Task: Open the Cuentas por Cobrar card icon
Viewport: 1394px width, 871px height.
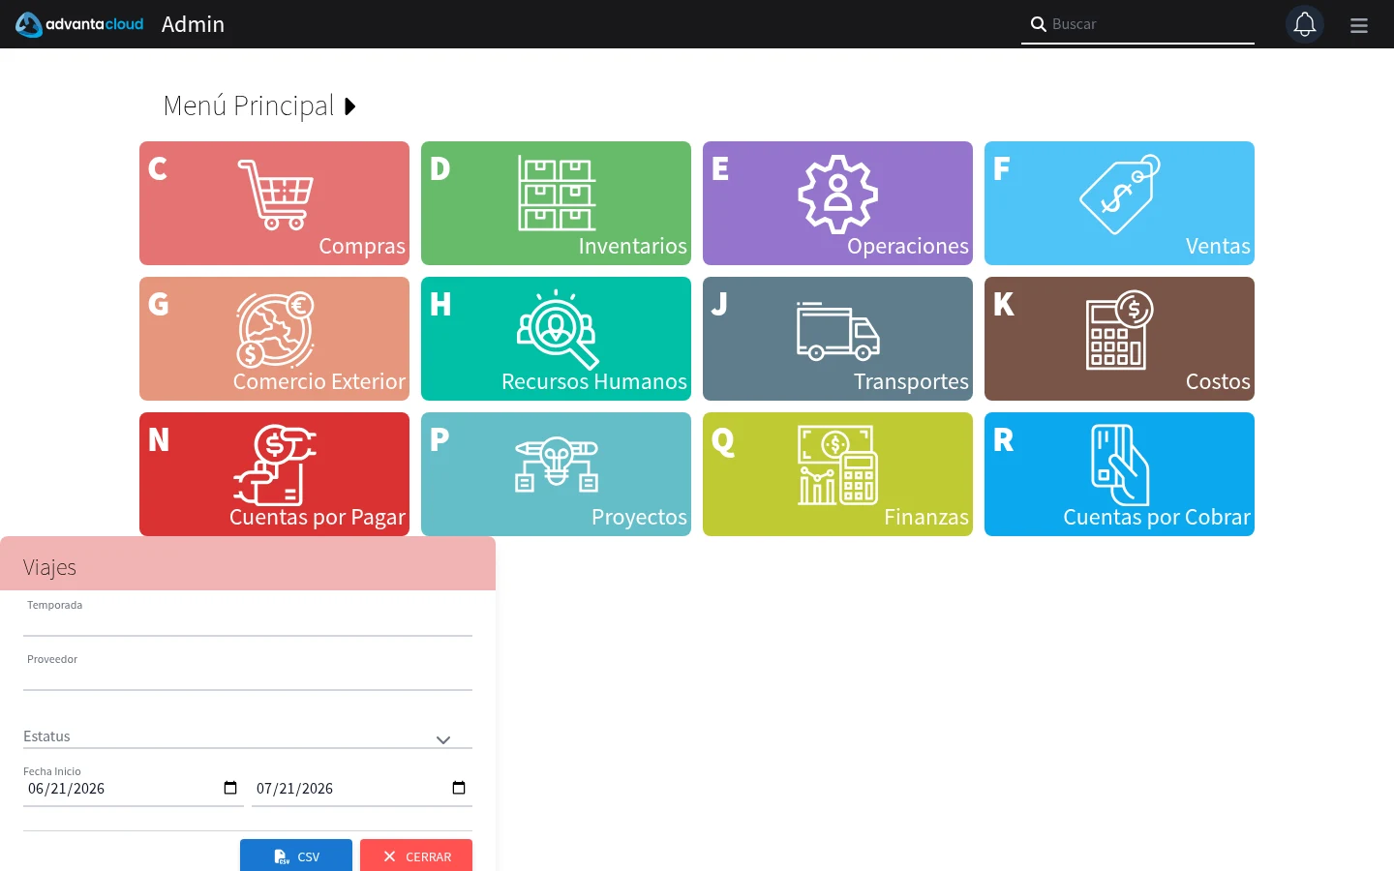Action: (1120, 465)
